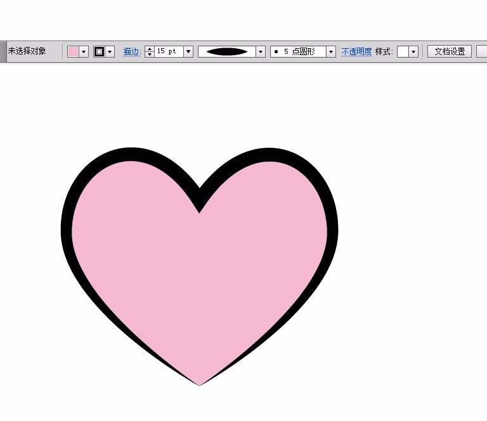This screenshot has height=421, width=487.
Task: Open the 不透明度 opacity link
Action: (356, 51)
